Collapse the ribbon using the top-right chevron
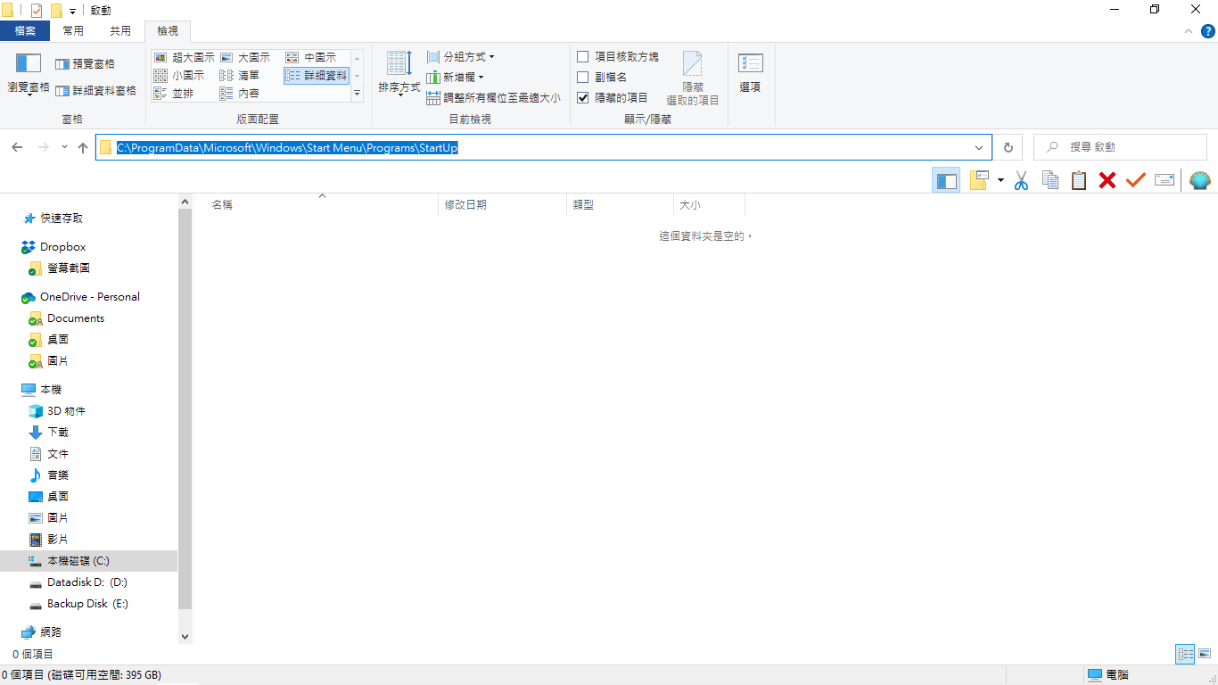 point(1188,31)
